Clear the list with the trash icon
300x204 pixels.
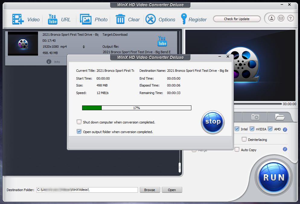[x=120, y=19]
